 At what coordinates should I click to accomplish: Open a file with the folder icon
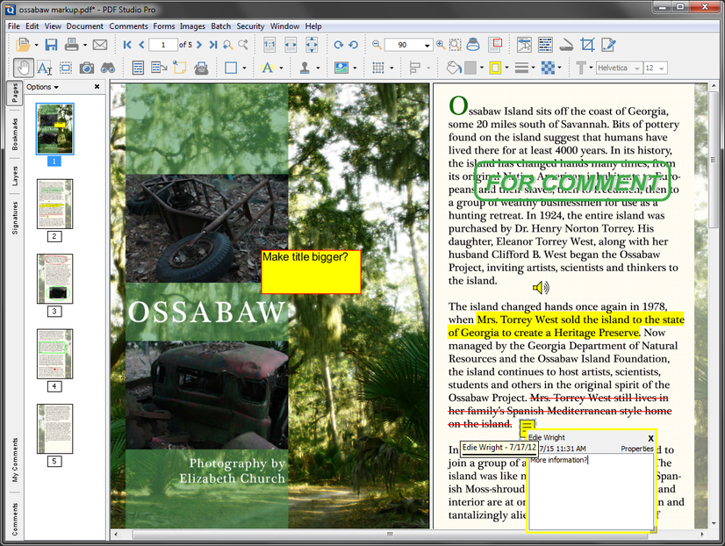(x=23, y=45)
